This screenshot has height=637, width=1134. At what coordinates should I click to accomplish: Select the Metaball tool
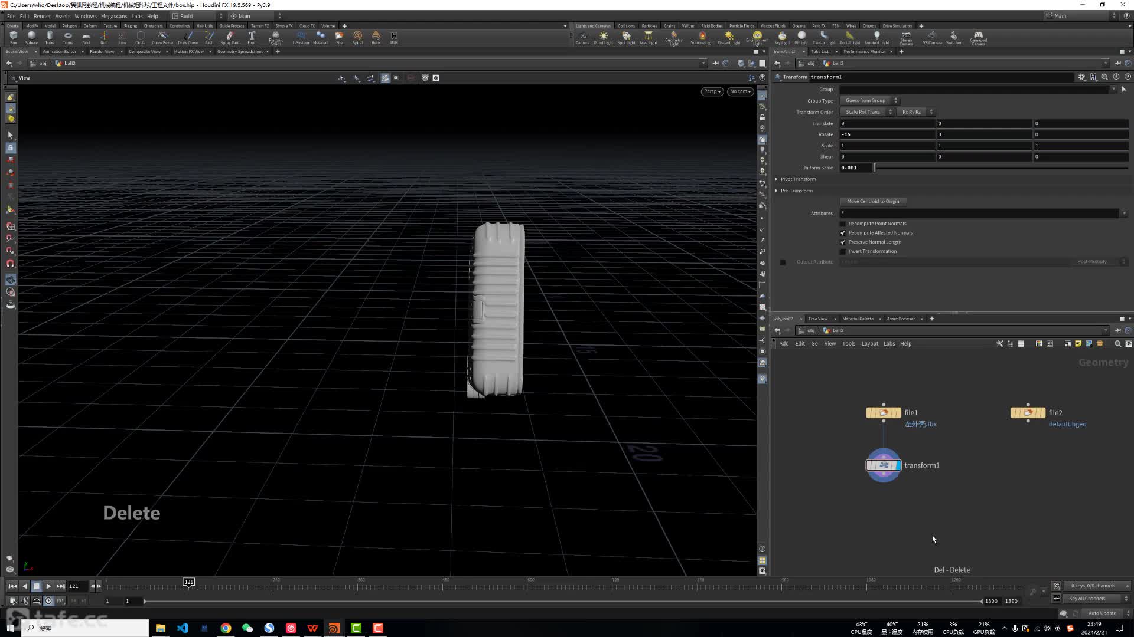pyautogui.click(x=321, y=38)
